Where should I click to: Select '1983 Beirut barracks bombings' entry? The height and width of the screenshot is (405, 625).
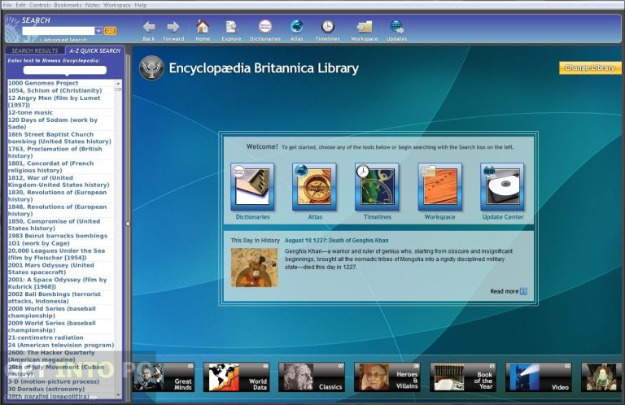(x=60, y=236)
